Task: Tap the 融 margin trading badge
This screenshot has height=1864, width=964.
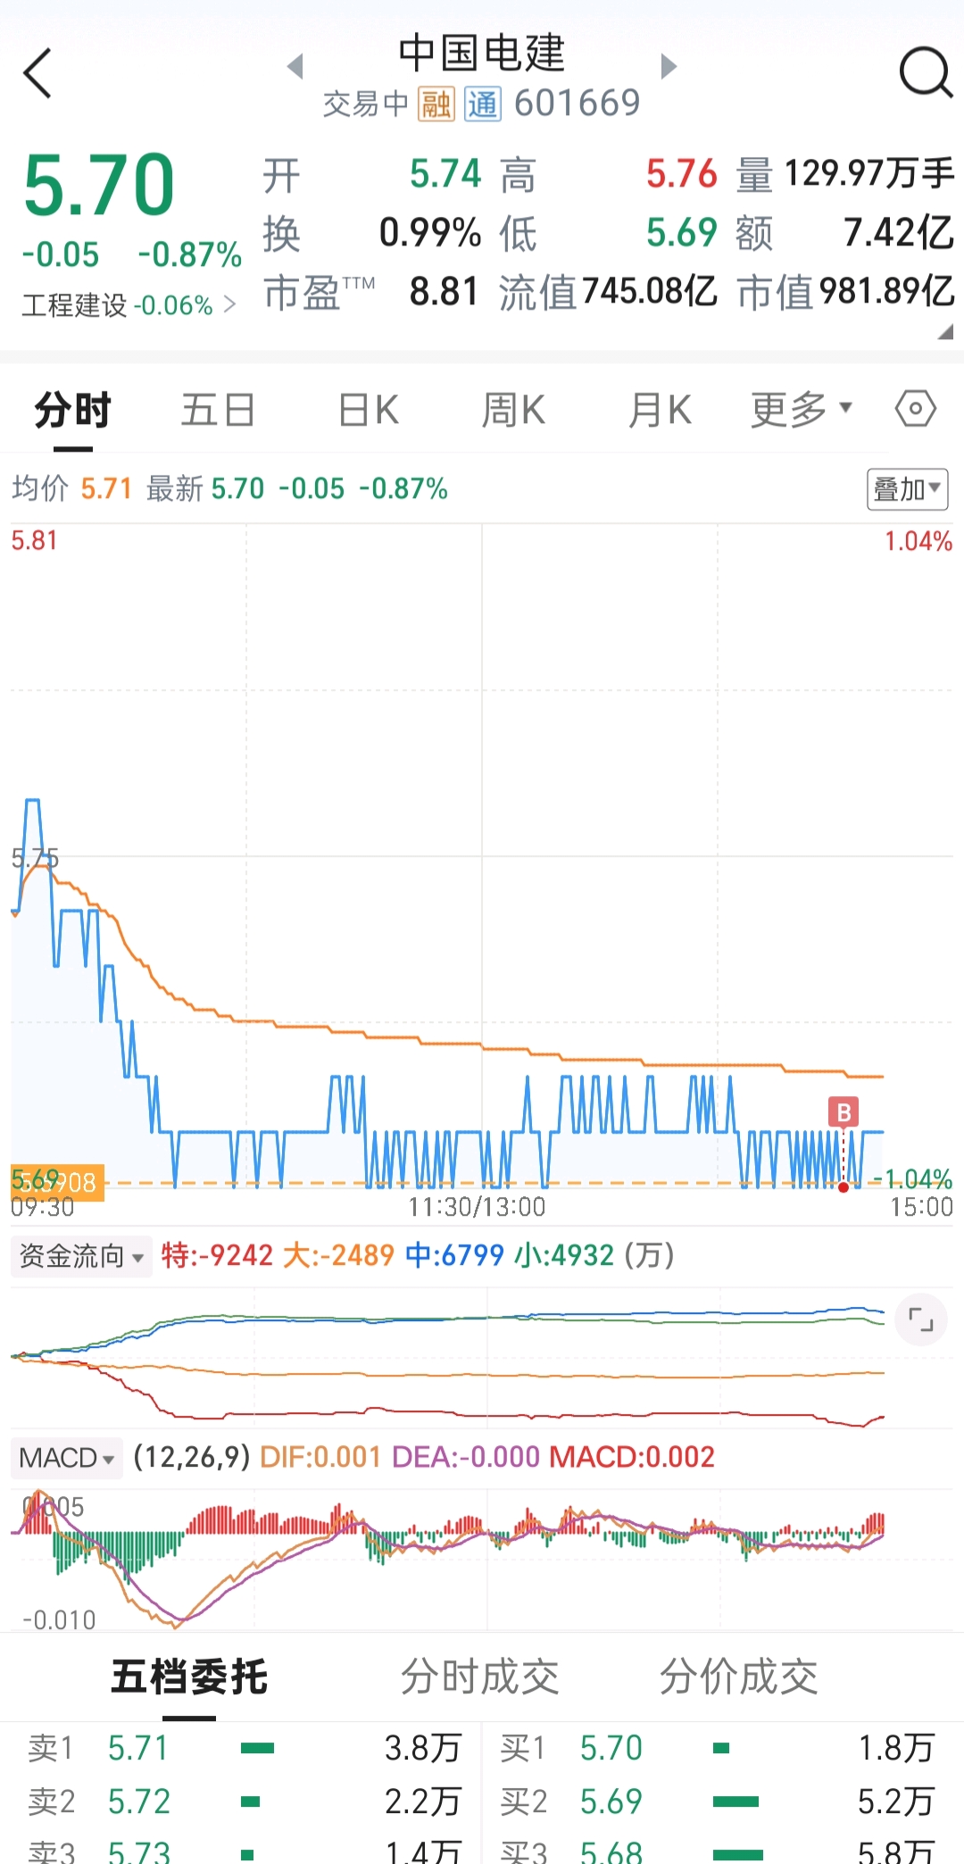Action: (436, 104)
